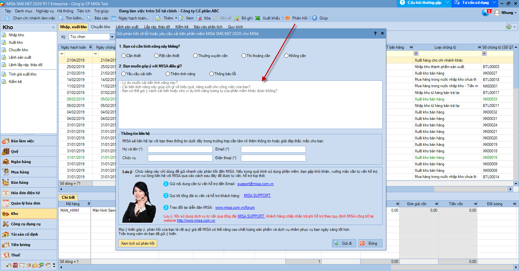Expand the Câu hỏi thường gặp dropdown
The width and height of the screenshot is (519, 271).
pos(447,3)
